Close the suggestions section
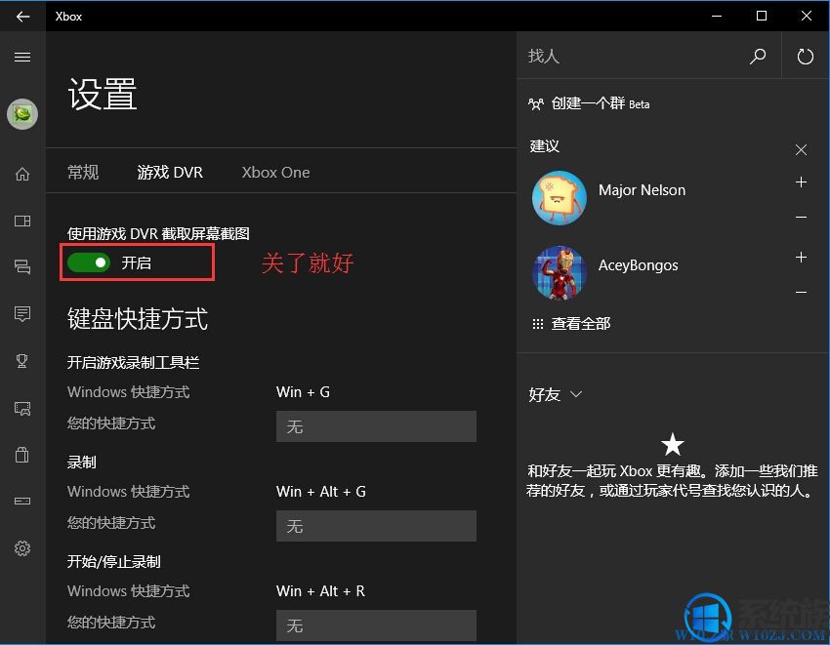 click(801, 149)
